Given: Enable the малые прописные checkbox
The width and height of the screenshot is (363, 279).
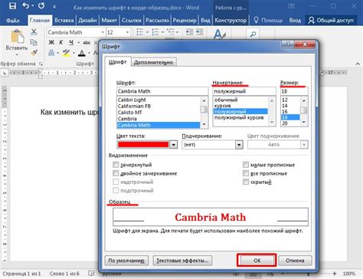Looking at the screenshot, I should click(246, 165).
